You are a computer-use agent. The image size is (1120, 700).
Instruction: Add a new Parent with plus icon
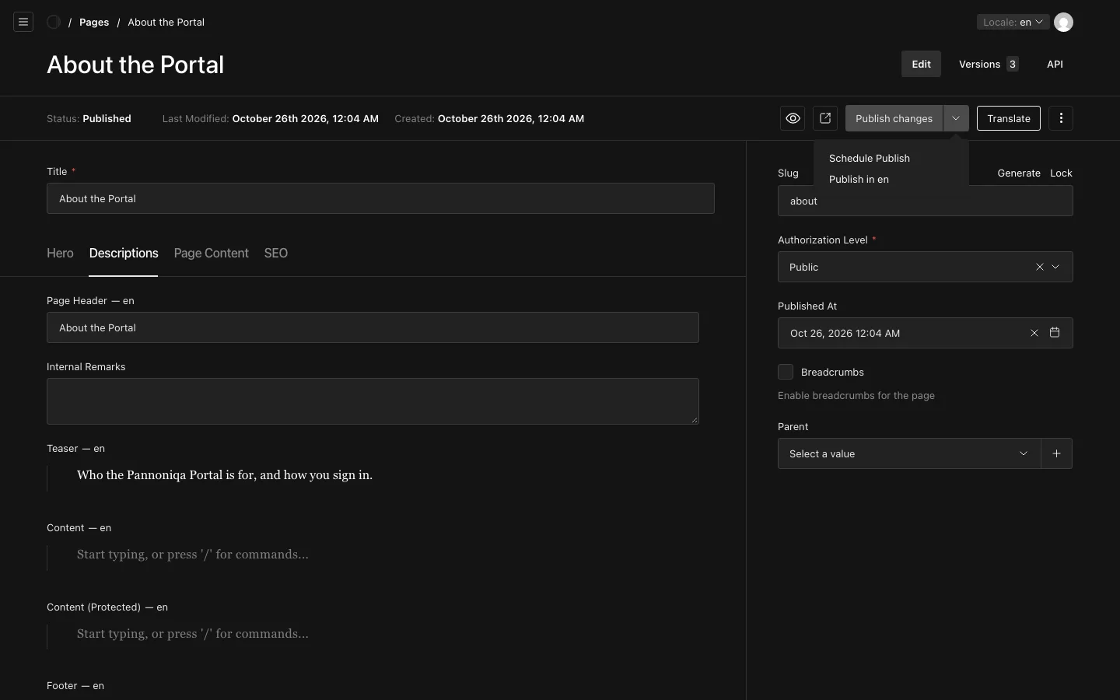(x=1056, y=453)
